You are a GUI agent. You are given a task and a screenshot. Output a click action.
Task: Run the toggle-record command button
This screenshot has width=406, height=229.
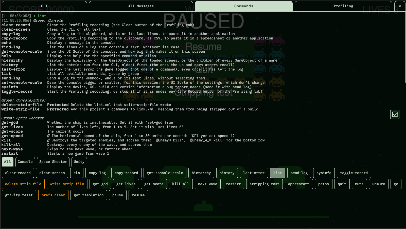pos(354,173)
